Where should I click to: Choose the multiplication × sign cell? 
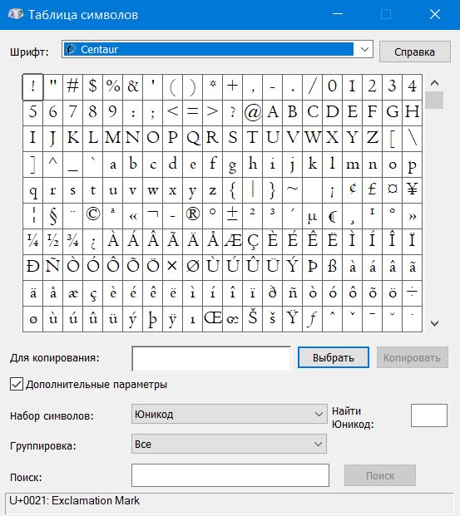[173, 268]
